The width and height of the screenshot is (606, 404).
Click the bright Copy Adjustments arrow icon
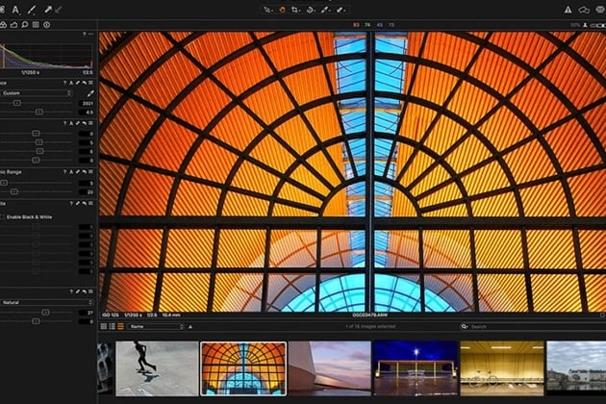point(48,10)
